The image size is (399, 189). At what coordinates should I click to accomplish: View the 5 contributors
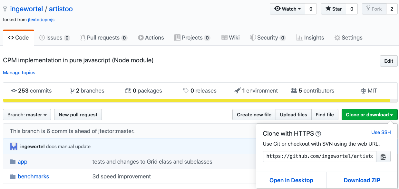(312, 91)
